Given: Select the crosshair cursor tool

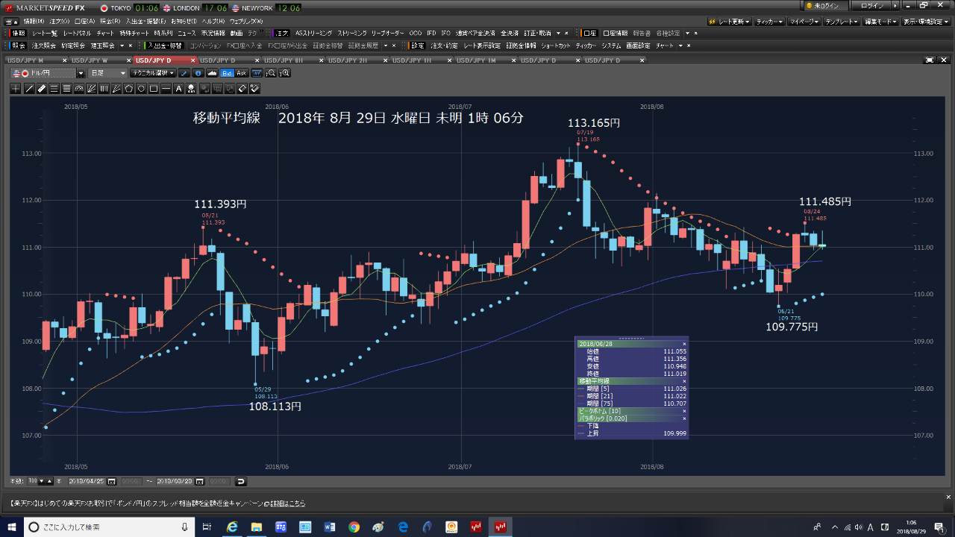Looking at the screenshot, I should [16, 89].
